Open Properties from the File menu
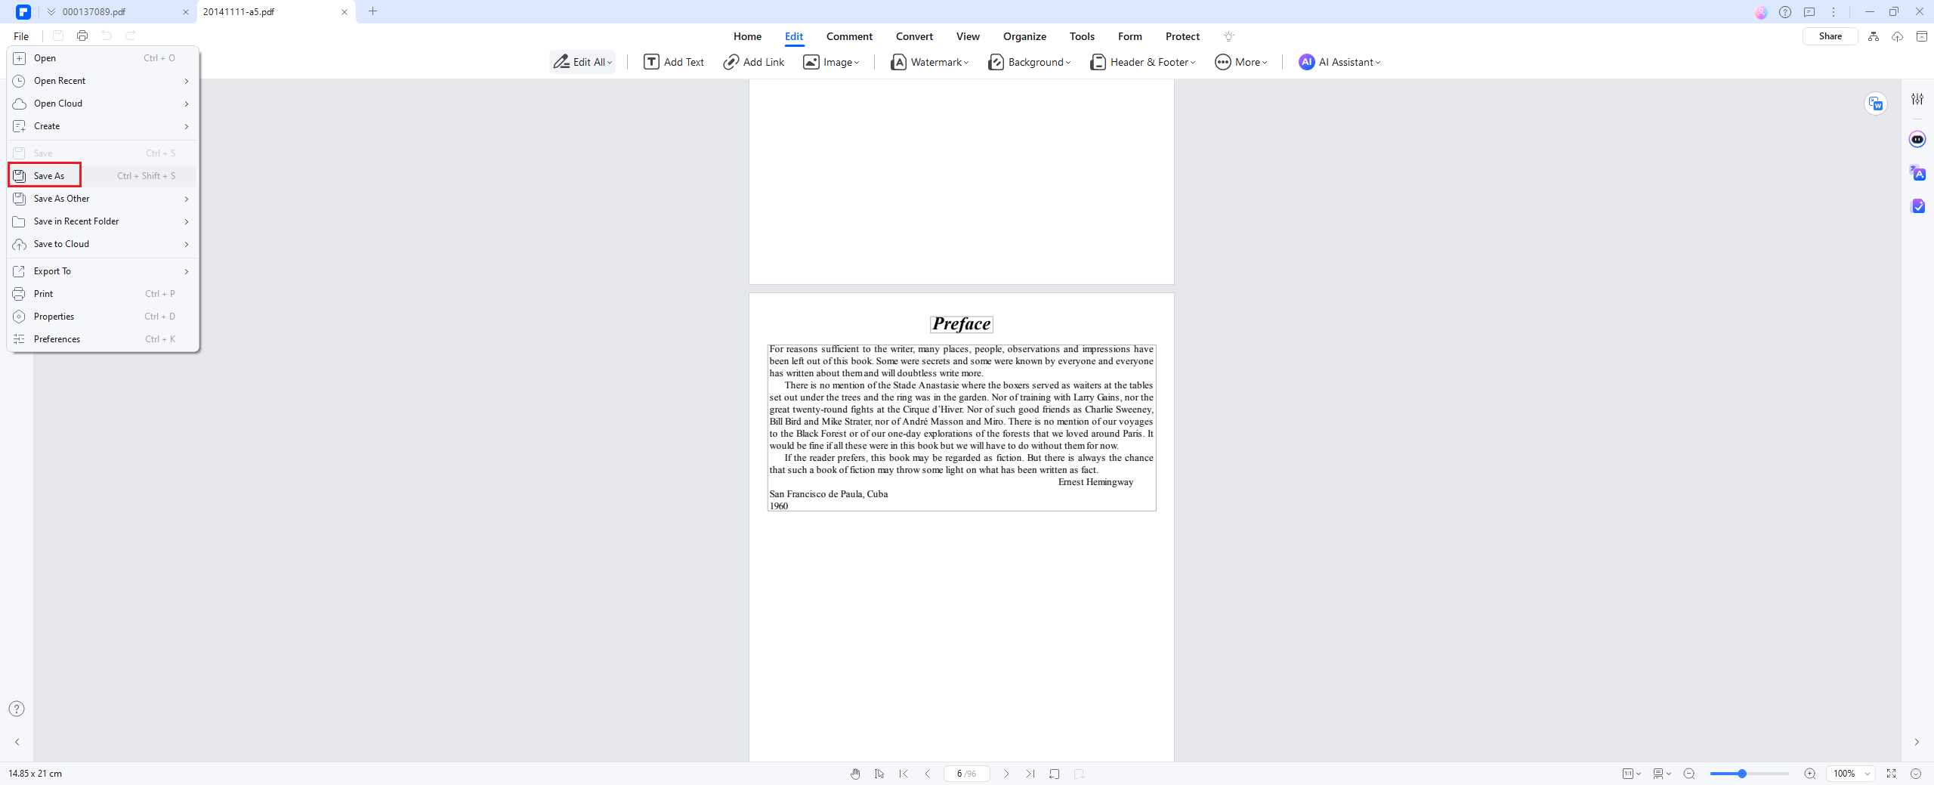 click(x=102, y=317)
